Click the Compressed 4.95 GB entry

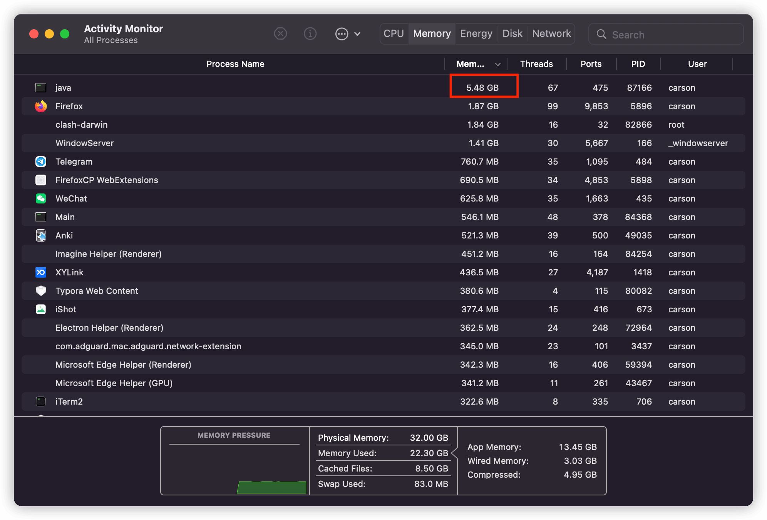coord(532,475)
